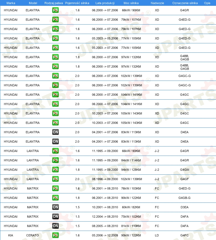Click the ON diesel icon in the 81kW / 110KM row
This screenshot has width=216, height=240.
pos(55,226)
